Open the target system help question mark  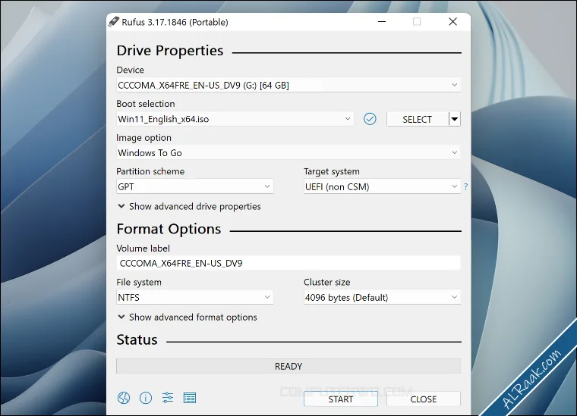(x=466, y=186)
